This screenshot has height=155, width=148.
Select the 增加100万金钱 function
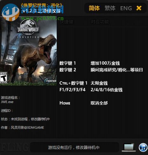[x=105, y=63]
